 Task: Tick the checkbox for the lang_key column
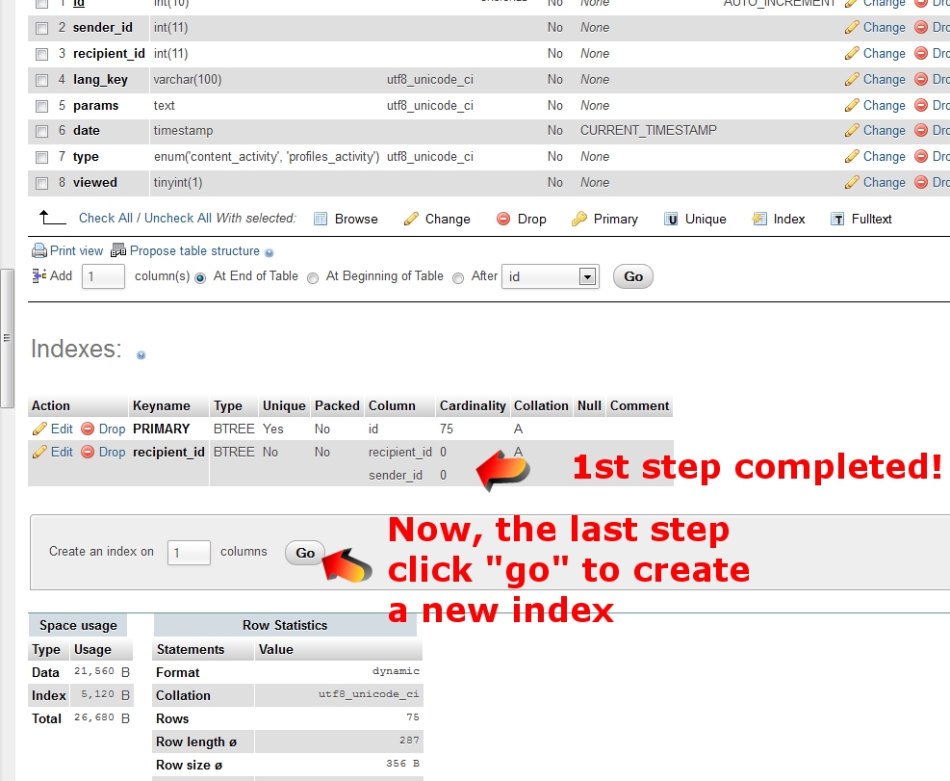pos(42,80)
